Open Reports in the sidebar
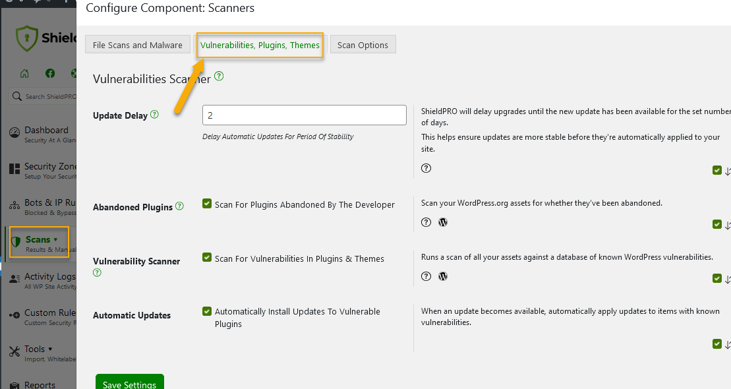The height and width of the screenshot is (389, 731). pyautogui.click(x=40, y=385)
